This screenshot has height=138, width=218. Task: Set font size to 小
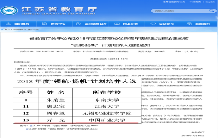point(196,52)
